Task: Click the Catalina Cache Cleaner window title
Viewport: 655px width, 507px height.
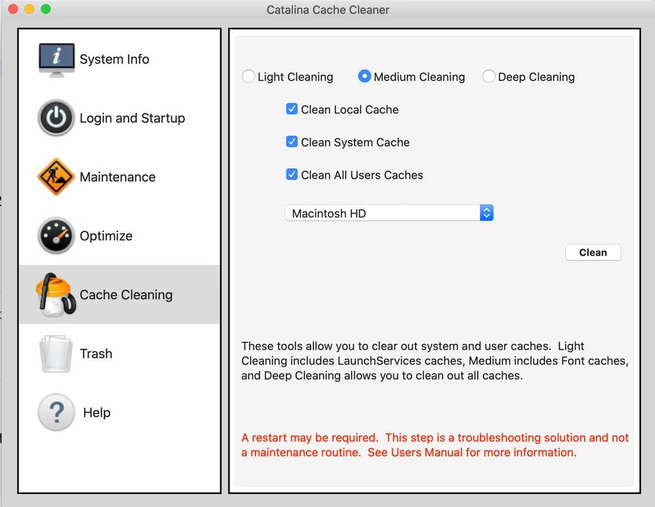Action: click(x=328, y=10)
